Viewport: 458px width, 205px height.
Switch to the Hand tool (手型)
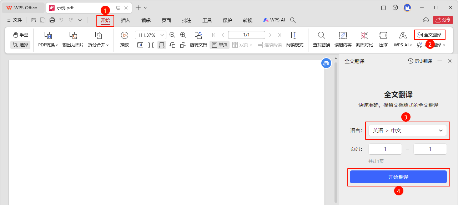pos(20,35)
